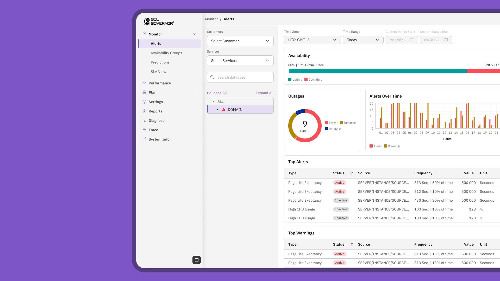Click the Collapse All link
This screenshot has width=500, height=281.
[x=217, y=93]
